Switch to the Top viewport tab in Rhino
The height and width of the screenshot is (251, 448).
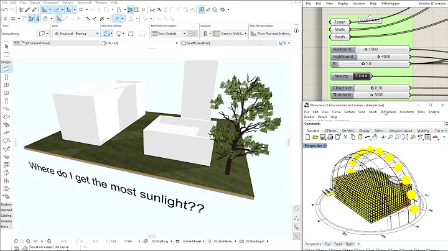pyautogui.click(x=327, y=244)
